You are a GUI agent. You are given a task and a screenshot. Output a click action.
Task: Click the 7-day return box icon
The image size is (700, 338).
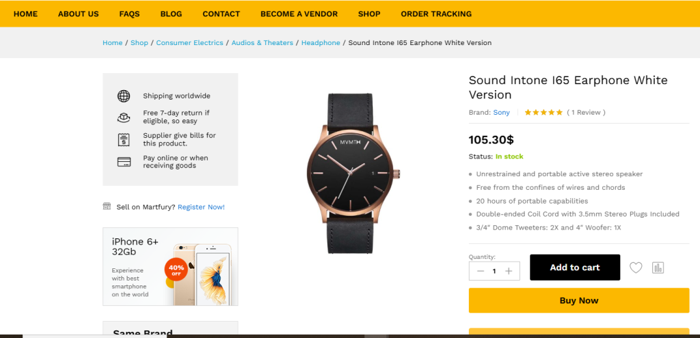point(124,117)
